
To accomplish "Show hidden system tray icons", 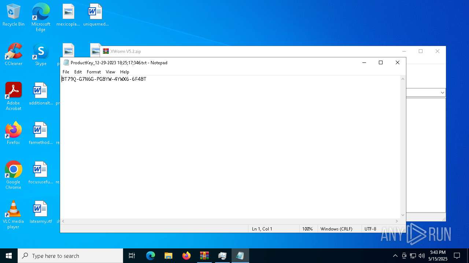I will (395, 256).
